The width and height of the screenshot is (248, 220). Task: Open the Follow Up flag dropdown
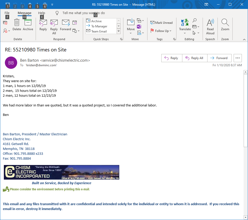161,31
